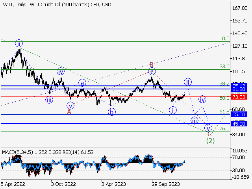252x189 pixels.
Task: Select the blue 55.00 price tag
Action: [239, 115]
